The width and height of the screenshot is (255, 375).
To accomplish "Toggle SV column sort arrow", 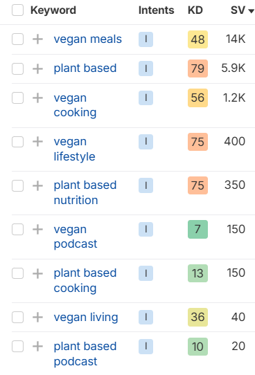I will click(x=251, y=11).
